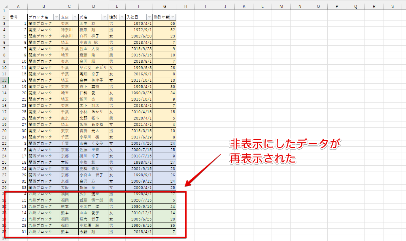
Task: Select the cell with name 金沢 心
Action: pyautogui.click(x=93, y=181)
